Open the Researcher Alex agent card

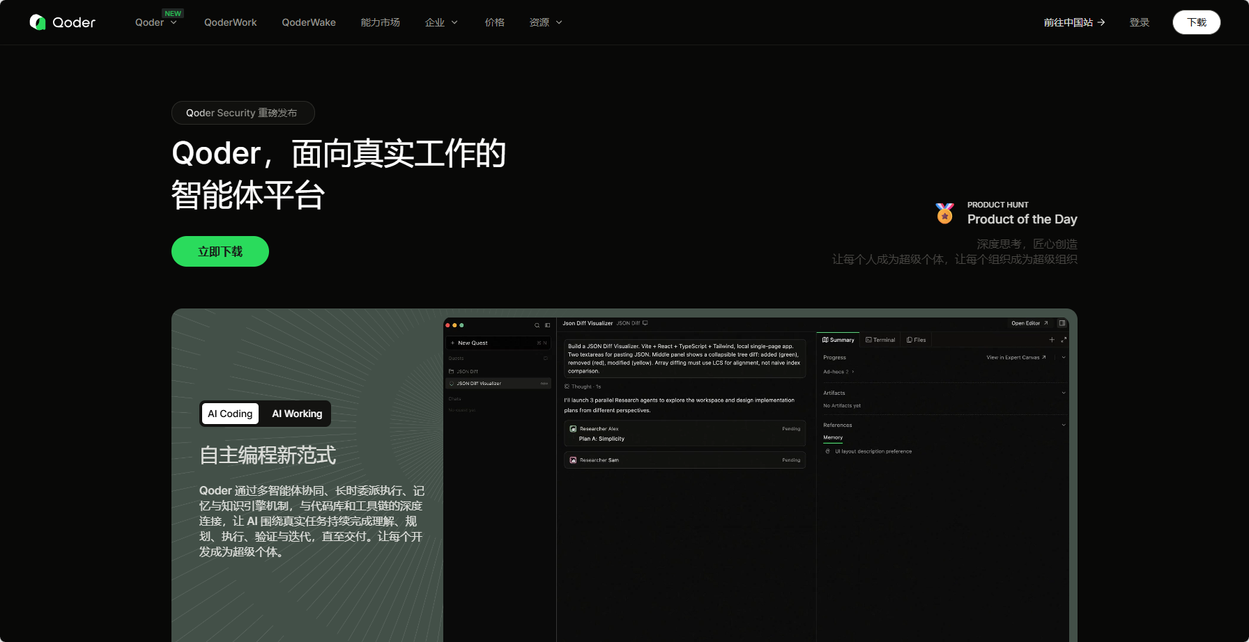[x=684, y=433]
